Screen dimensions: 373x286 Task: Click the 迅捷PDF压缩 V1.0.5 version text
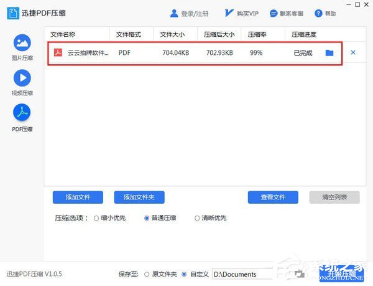[x=34, y=274]
